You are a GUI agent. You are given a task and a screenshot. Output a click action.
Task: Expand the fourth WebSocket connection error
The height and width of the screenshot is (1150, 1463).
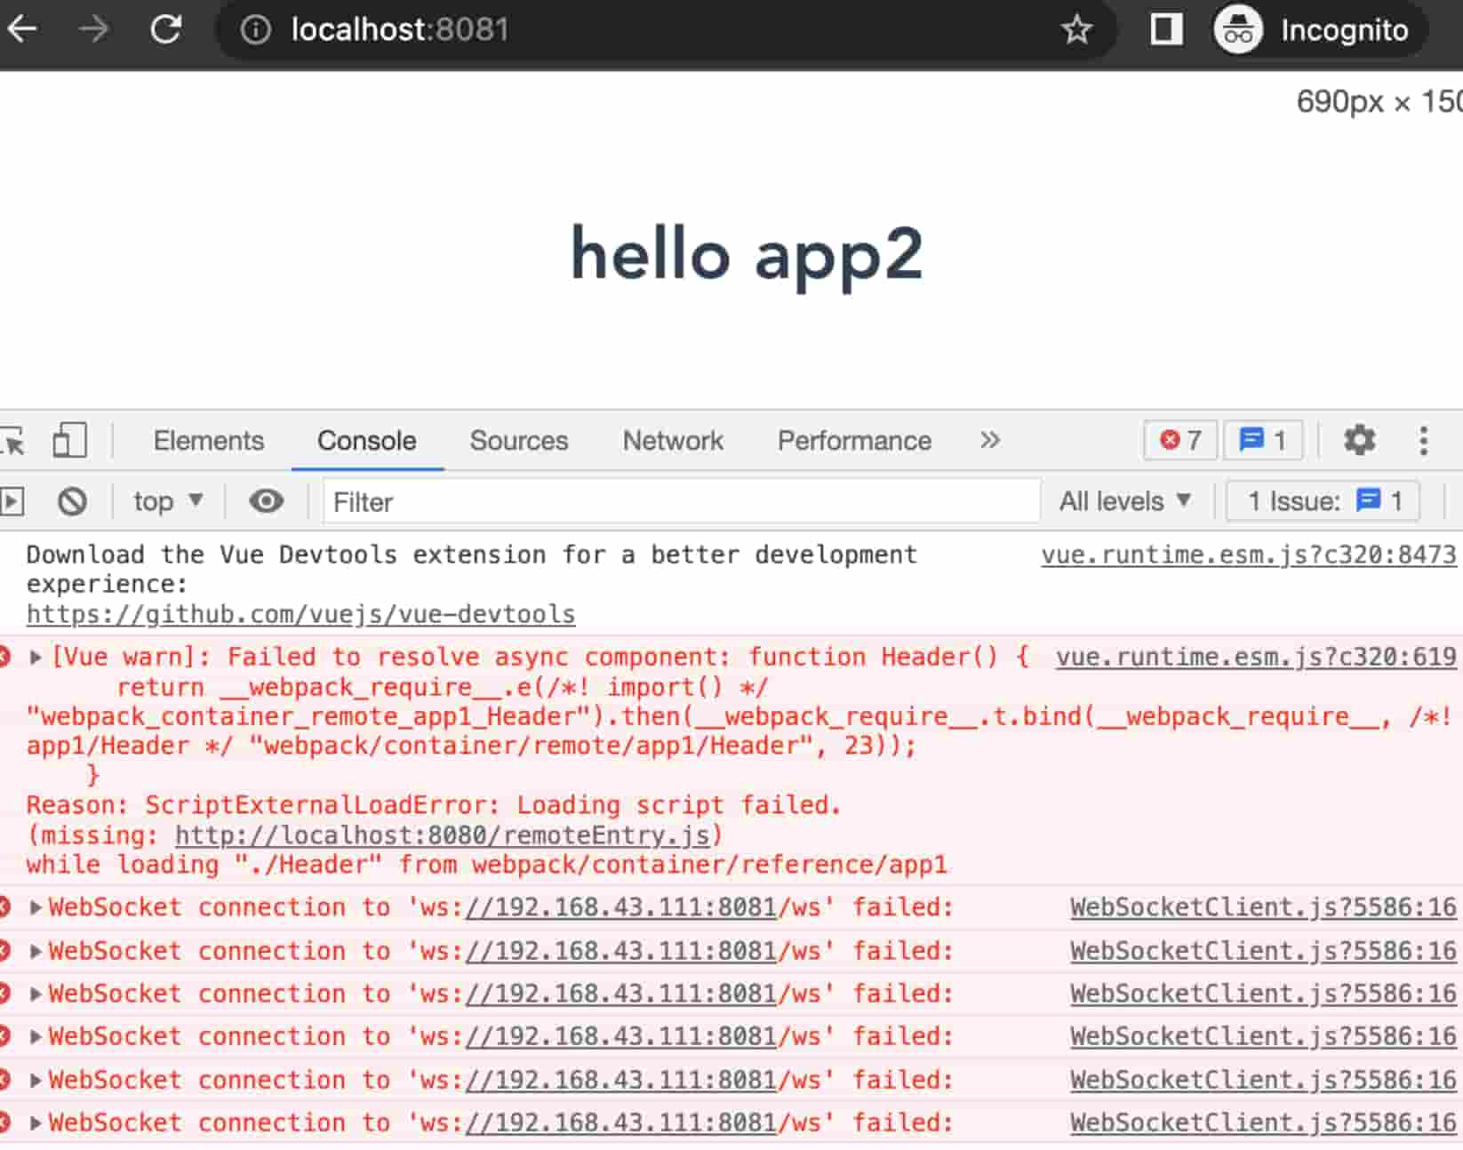[36, 1036]
